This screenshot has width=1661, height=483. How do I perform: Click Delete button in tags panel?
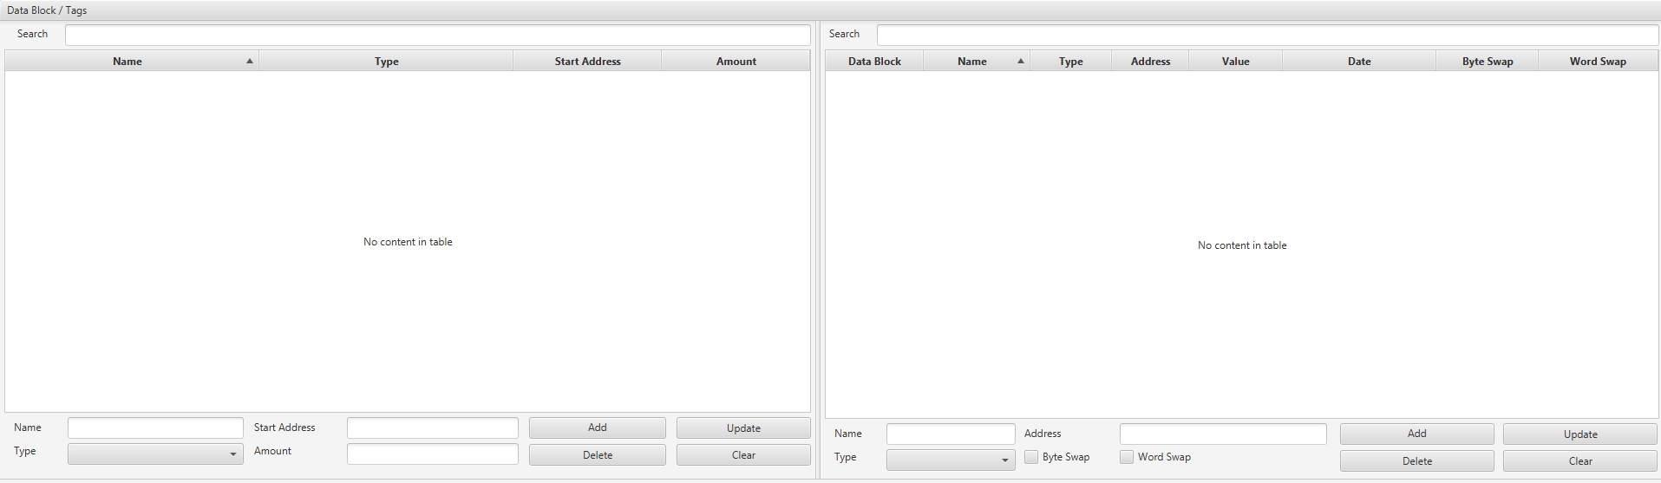coord(1416,461)
